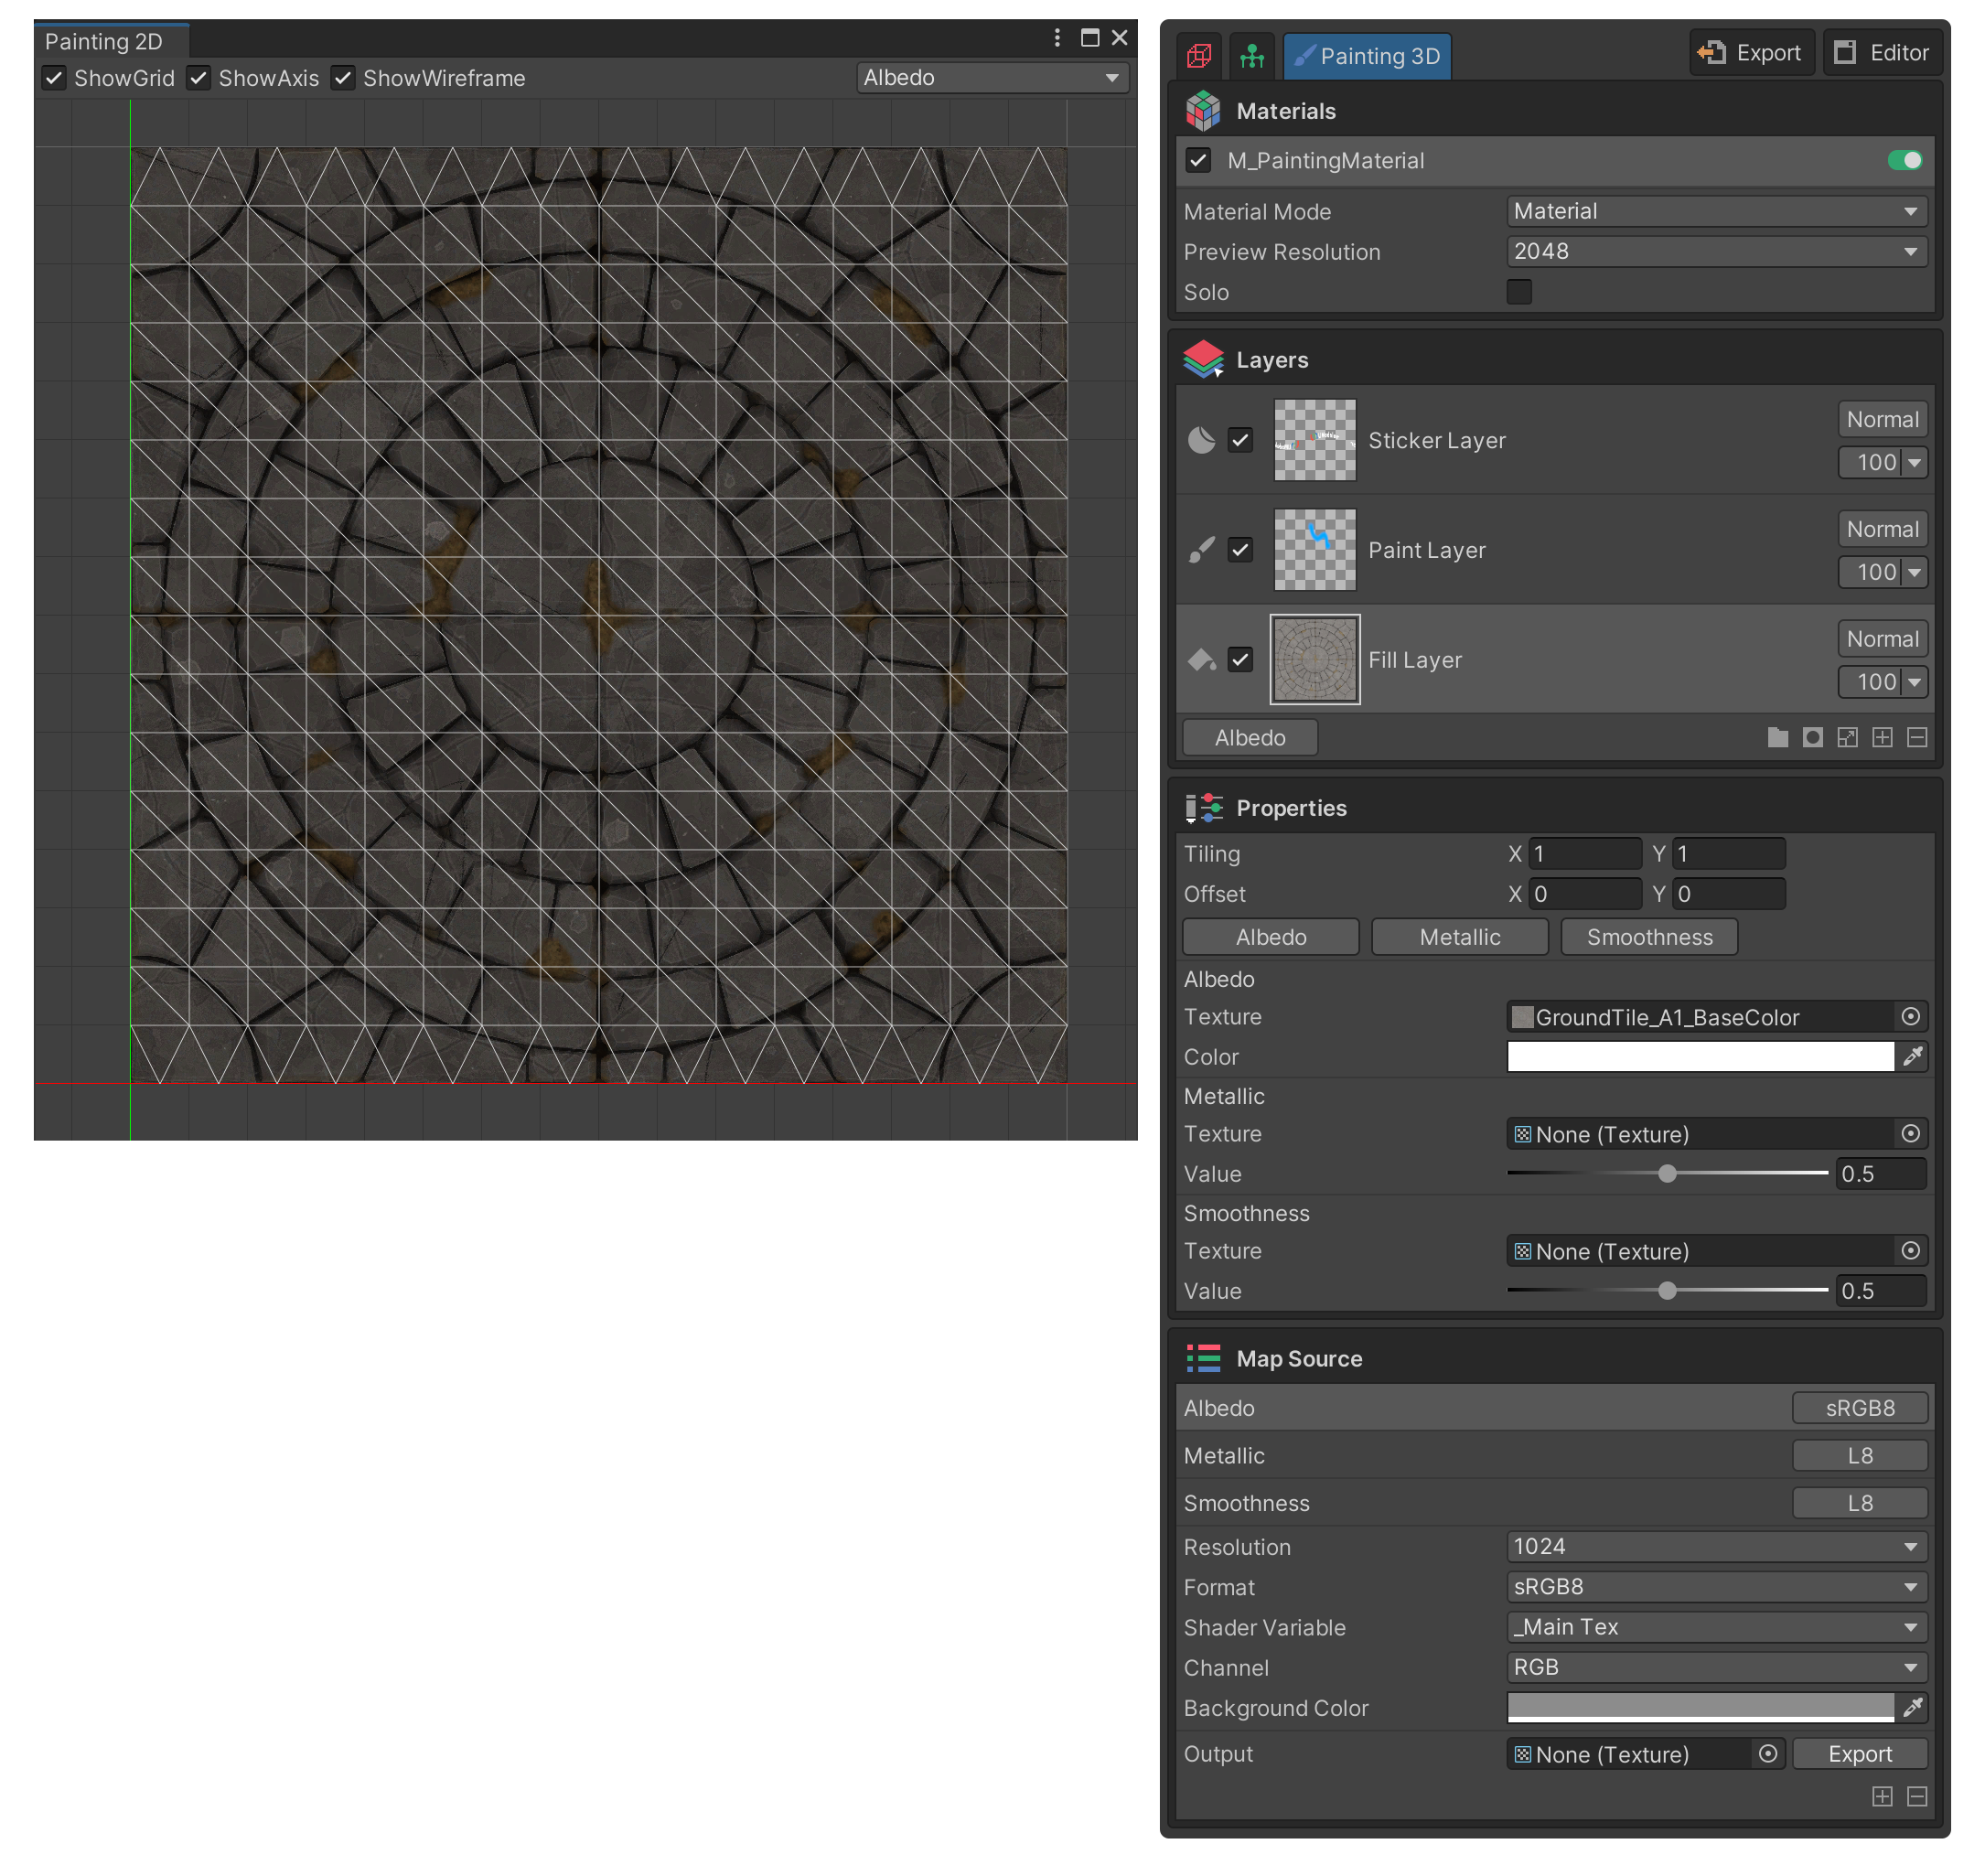Click the Background Color eyedropper icon

tap(1911, 1707)
